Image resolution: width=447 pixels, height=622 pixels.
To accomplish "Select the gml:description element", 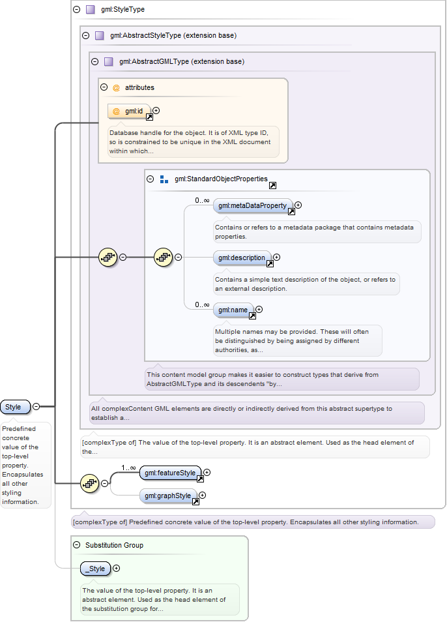I will 242,258.
